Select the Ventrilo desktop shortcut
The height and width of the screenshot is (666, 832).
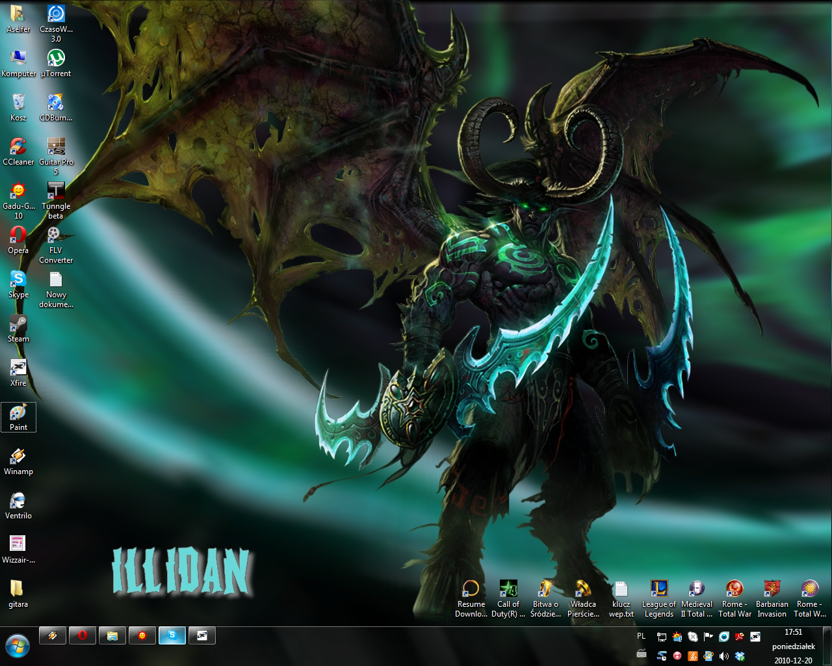click(x=18, y=506)
